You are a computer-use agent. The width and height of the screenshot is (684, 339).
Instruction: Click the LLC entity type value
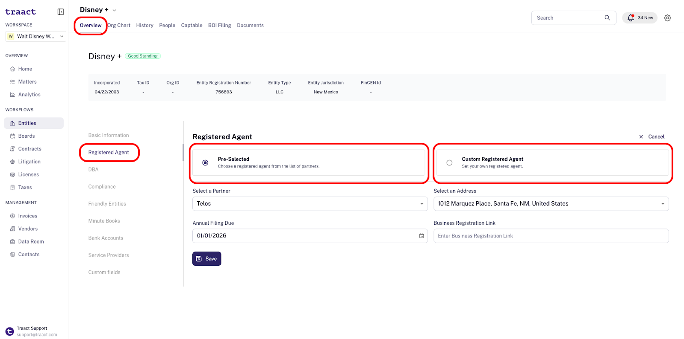point(280,92)
